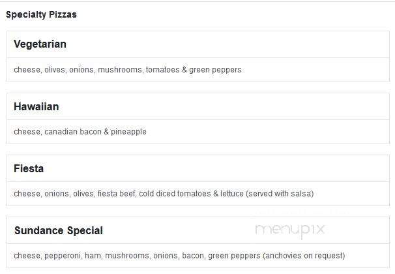The width and height of the screenshot is (395, 274).
Task: Click 'canadian bacon' in Hawaiian description
Action: [x=73, y=132]
